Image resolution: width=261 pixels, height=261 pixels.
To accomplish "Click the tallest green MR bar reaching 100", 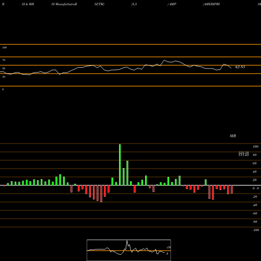I will 120,164.
